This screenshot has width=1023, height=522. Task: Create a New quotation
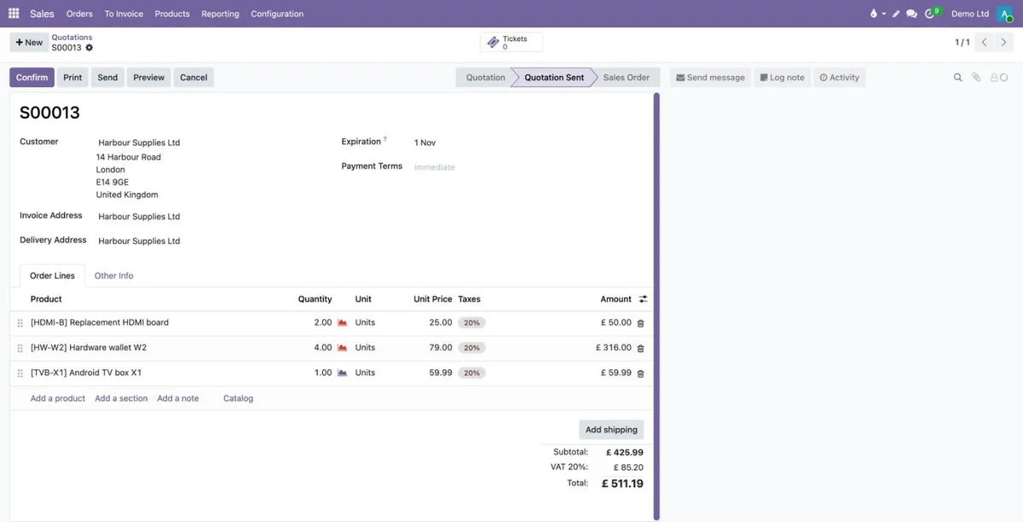(29, 42)
